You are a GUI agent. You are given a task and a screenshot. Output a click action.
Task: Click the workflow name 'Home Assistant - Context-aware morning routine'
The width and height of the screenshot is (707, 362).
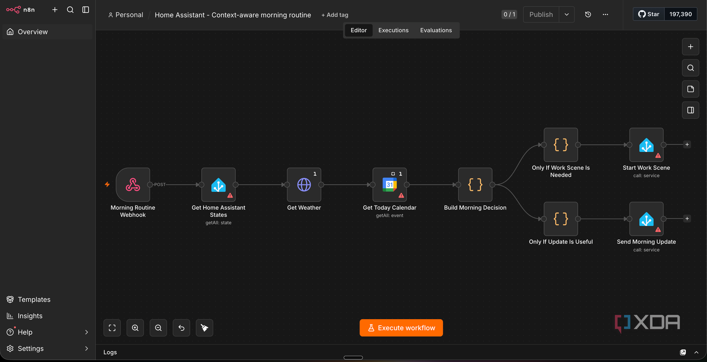(x=233, y=15)
